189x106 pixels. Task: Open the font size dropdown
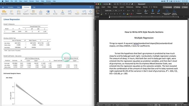point(119,11)
